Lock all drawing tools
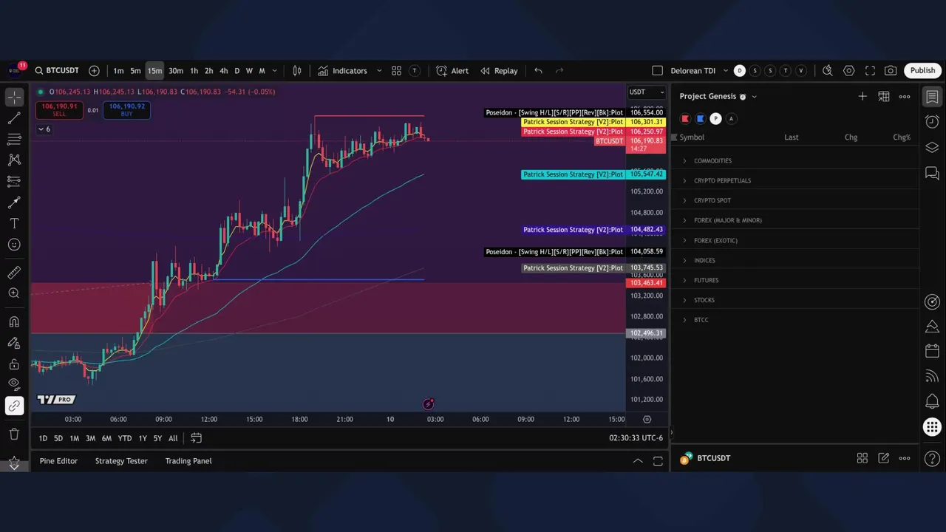 [x=14, y=364]
